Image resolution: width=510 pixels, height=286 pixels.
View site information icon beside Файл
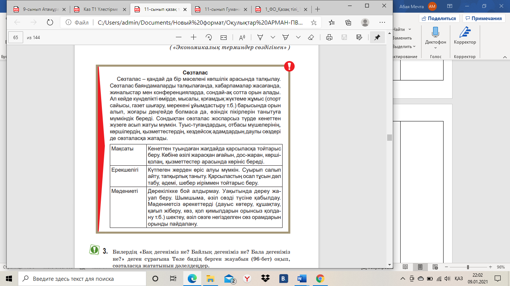[x=68, y=22]
